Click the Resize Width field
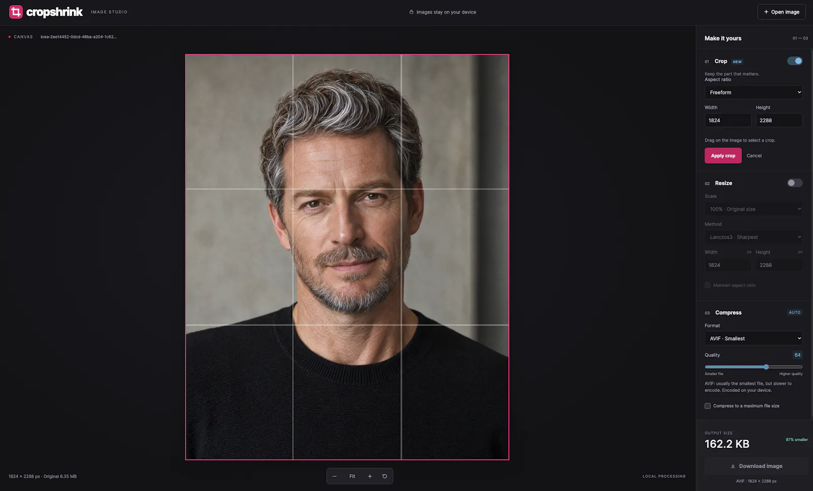Viewport: 813px width, 491px height. pos(728,265)
